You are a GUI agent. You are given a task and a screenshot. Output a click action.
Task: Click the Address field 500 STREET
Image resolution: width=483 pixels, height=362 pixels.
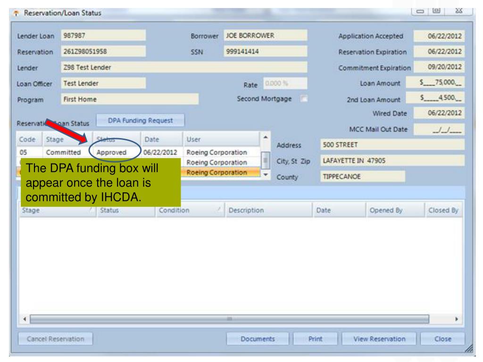(392, 144)
